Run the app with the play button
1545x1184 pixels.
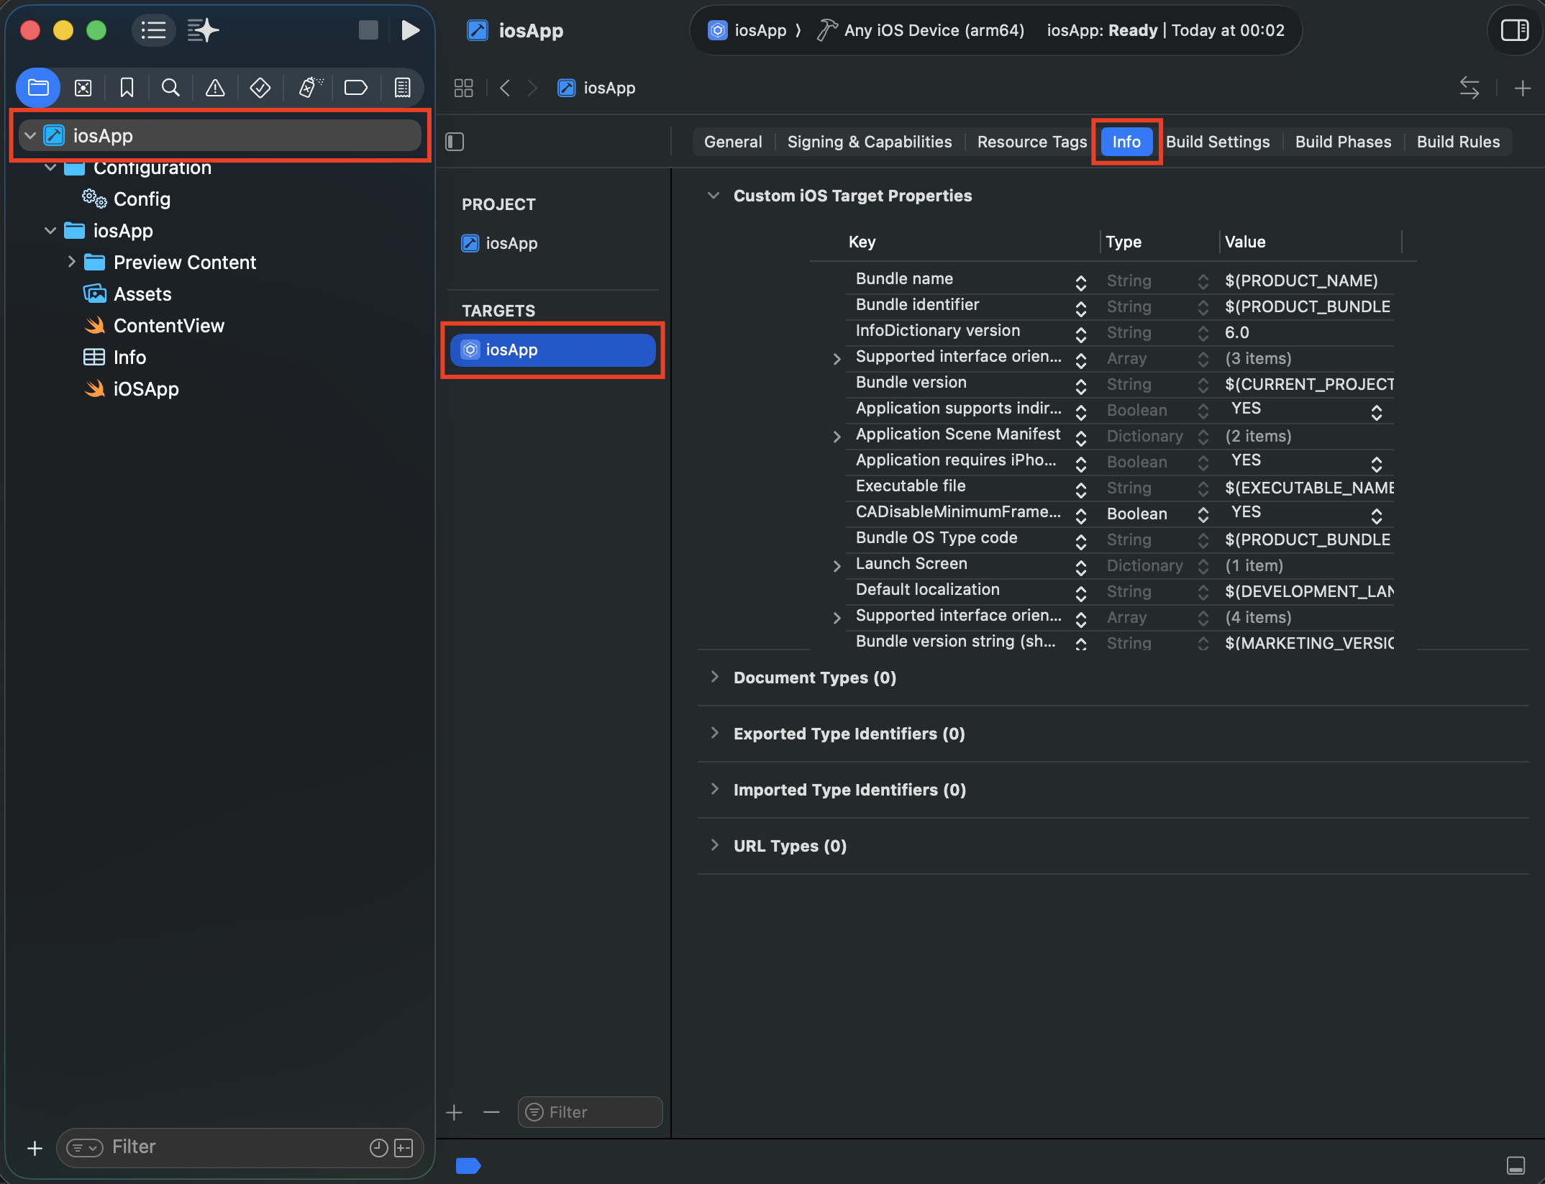[410, 30]
